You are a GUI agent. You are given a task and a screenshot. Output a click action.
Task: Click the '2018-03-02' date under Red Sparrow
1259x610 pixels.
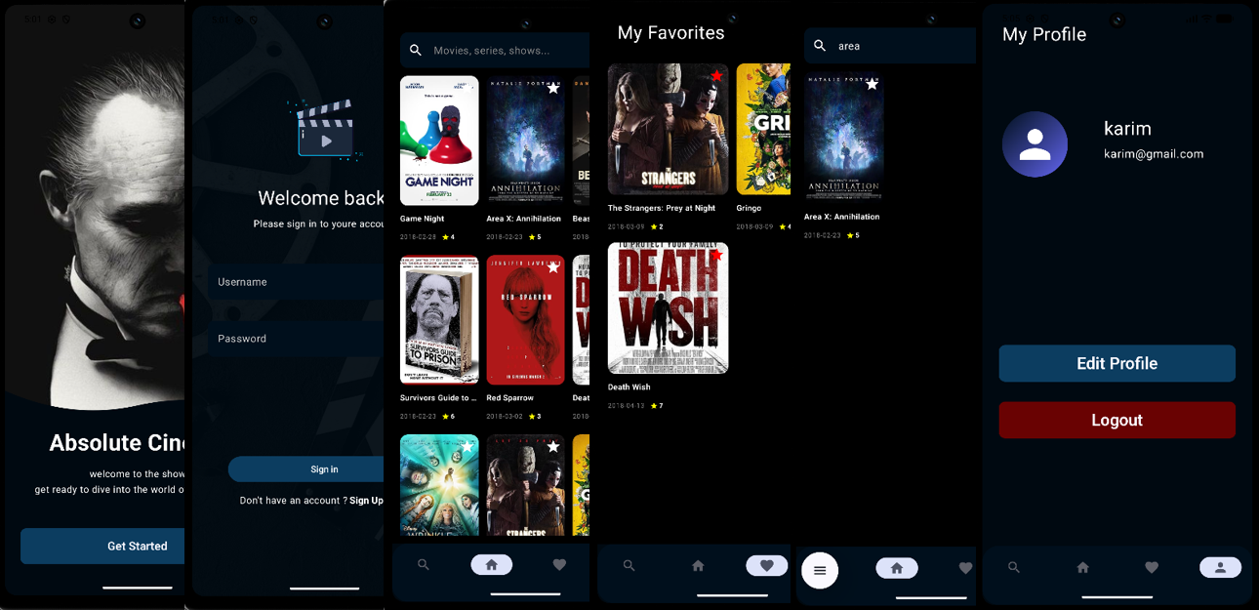click(505, 417)
